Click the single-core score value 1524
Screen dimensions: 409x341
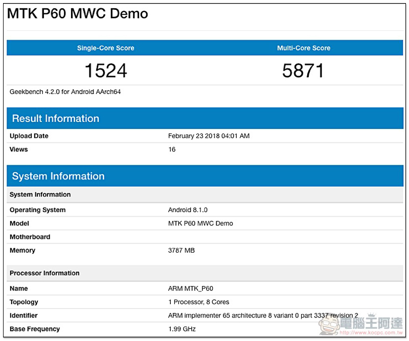(x=106, y=71)
